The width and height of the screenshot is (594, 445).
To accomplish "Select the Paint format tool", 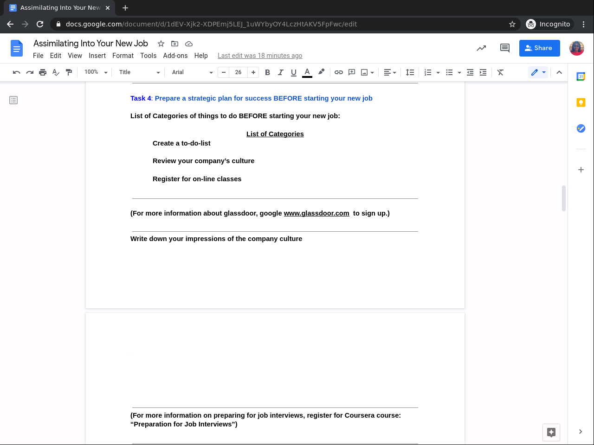I will click(x=69, y=72).
